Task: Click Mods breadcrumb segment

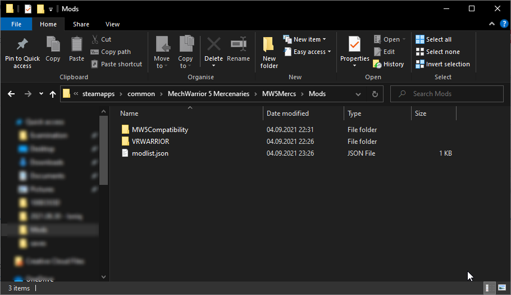Action: (317, 94)
